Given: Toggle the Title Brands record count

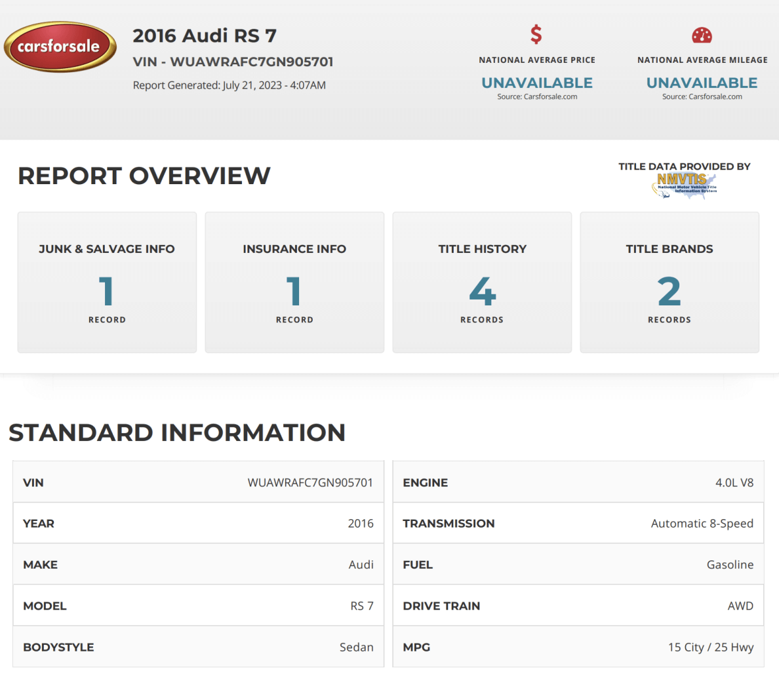Looking at the screenshot, I should click(669, 293).
